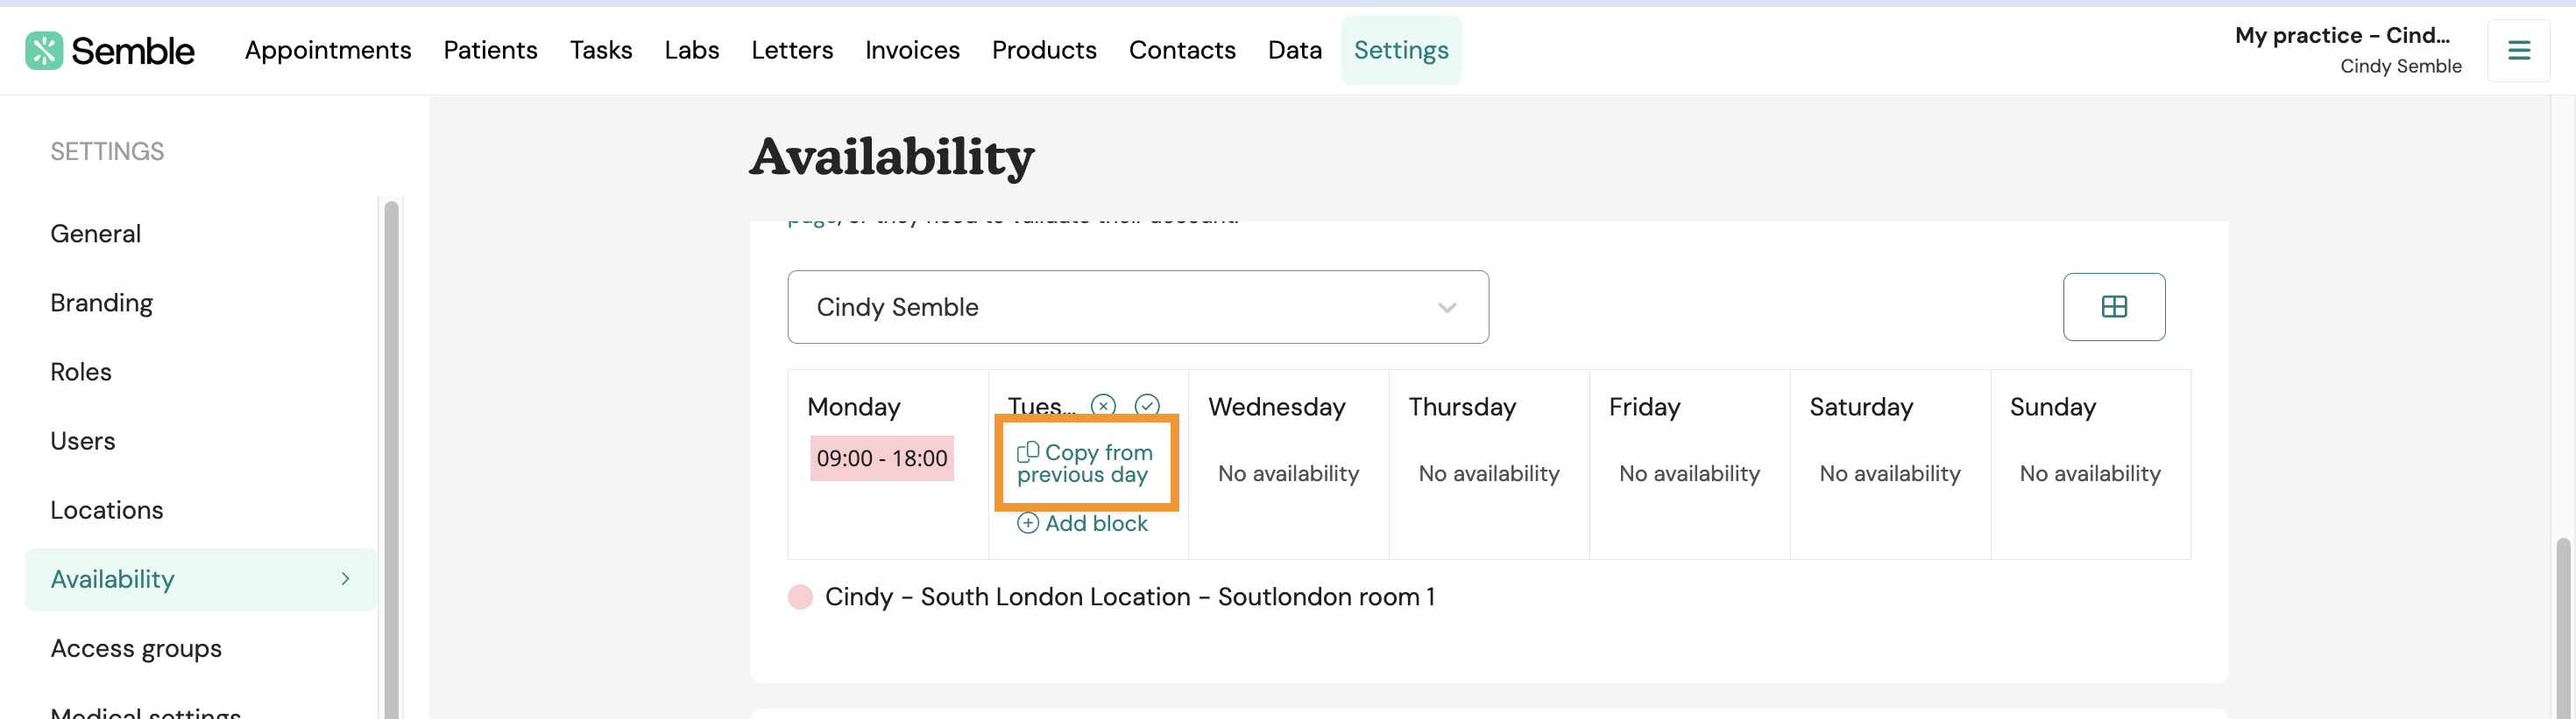Go to Invoices
2576x719 pixels.
tap(912, 50)
